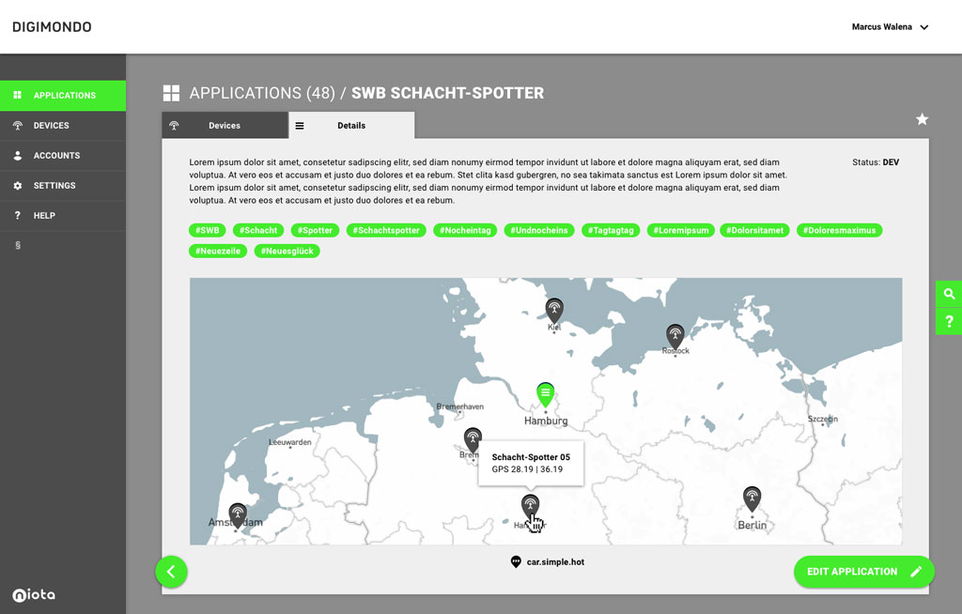Click the niota logo at sidebar bottom
Screen dimensions: 962x614
tap(34, 594)
